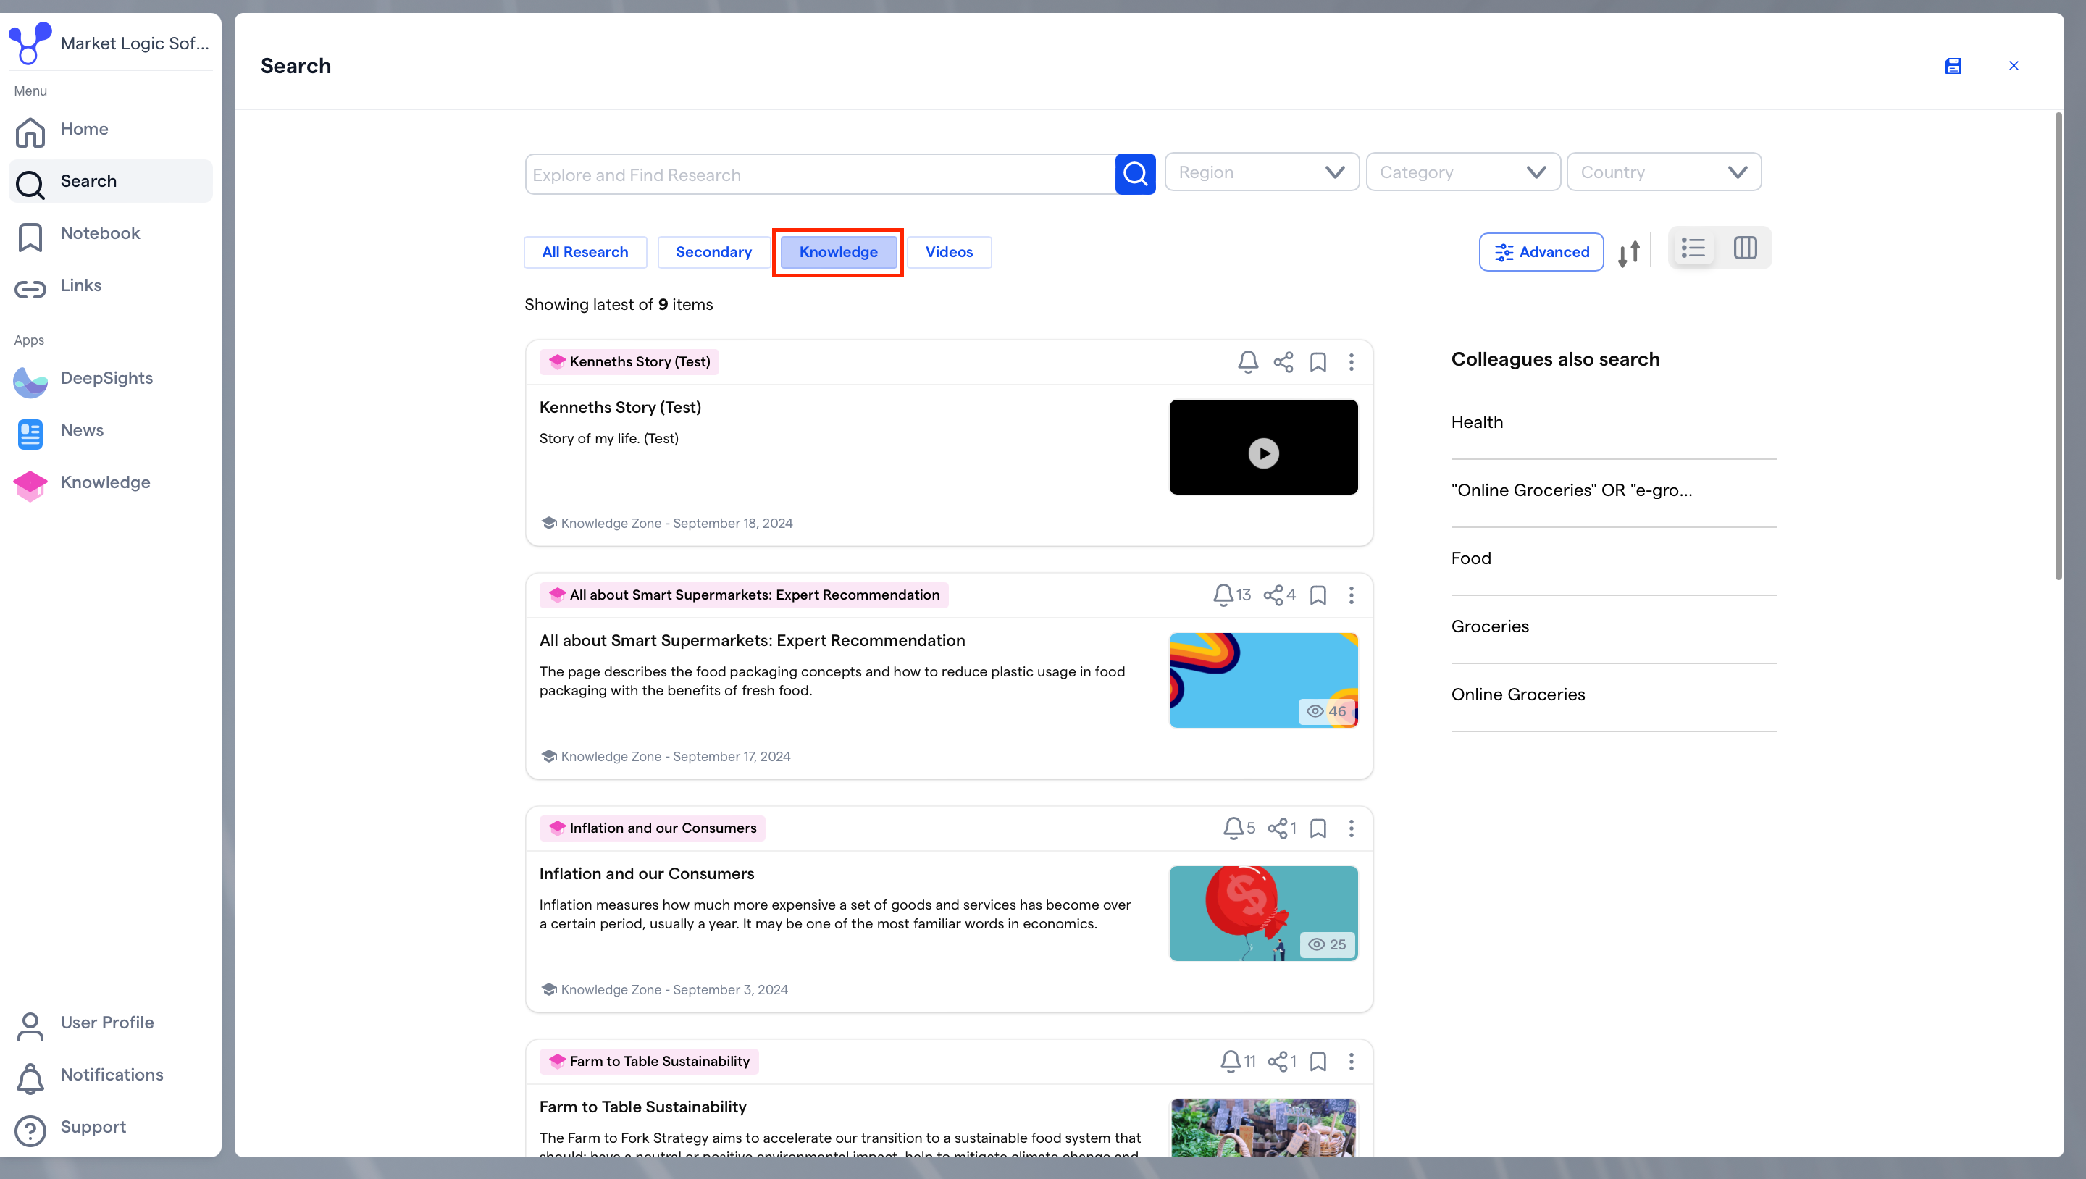
Task: Open Advanced search filters
Action: 1541,253
